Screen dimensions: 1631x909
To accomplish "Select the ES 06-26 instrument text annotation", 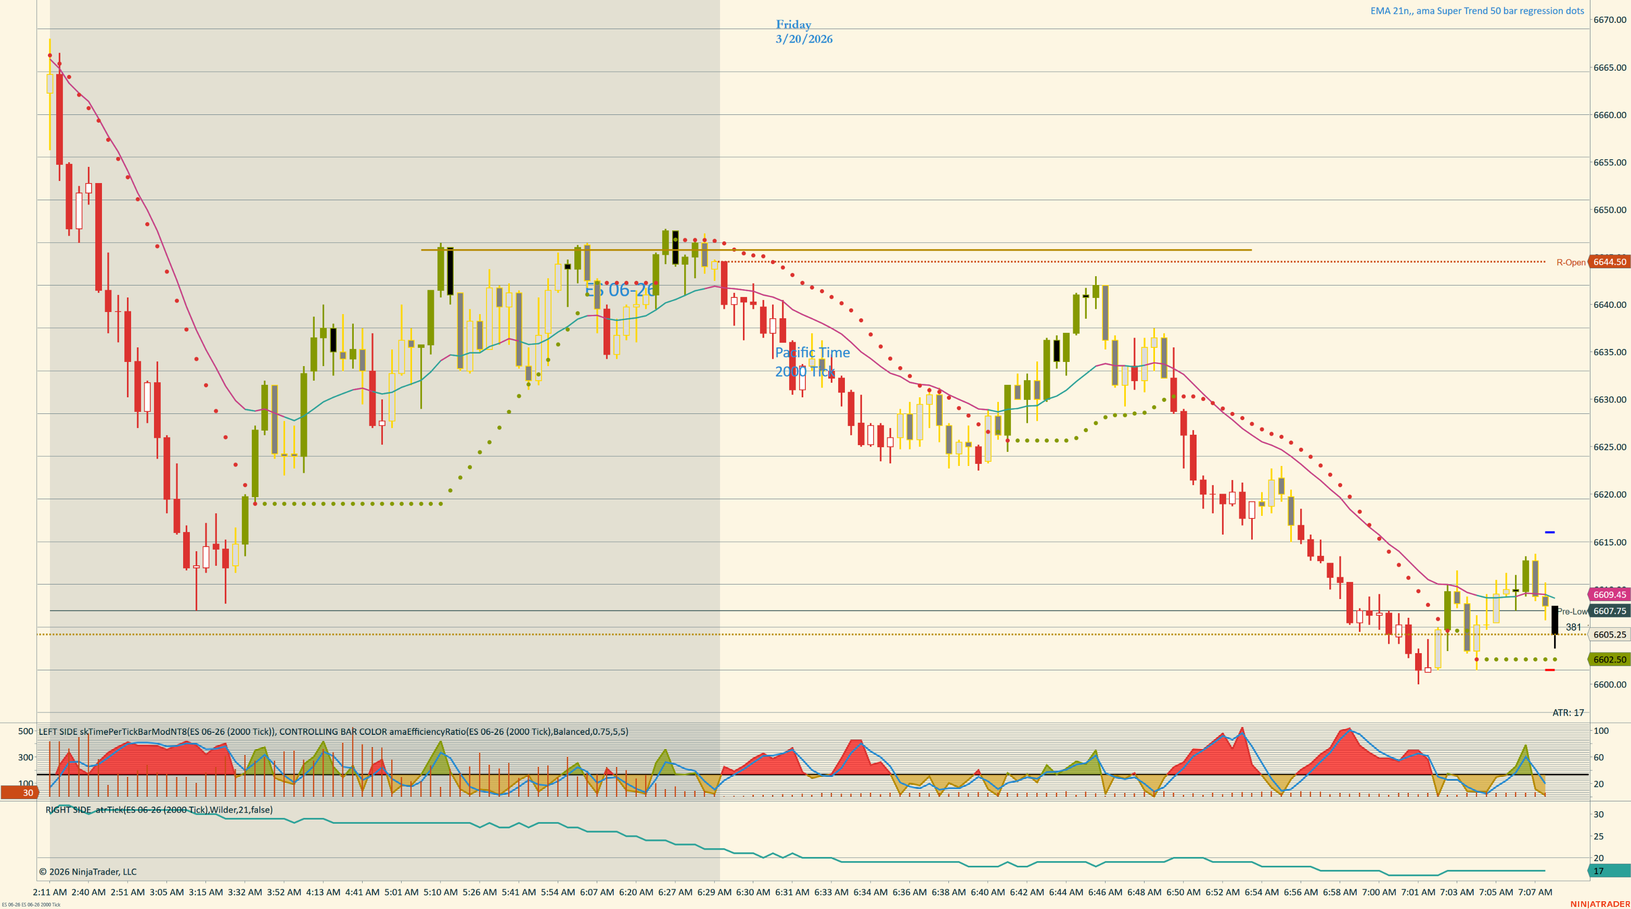I will point(621,290).
